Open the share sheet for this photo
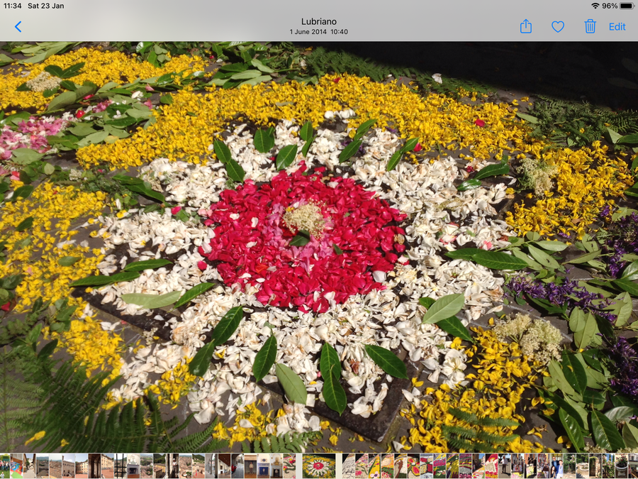Viewport: 638px width, 479px height. click(x=526, y=26)
